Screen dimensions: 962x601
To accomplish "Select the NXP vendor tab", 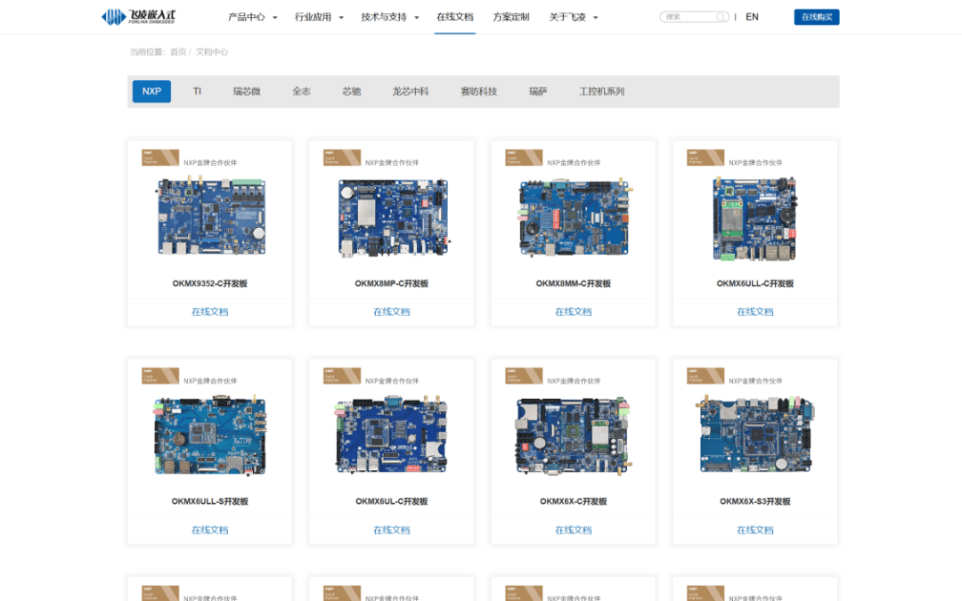I will point(151,92).
